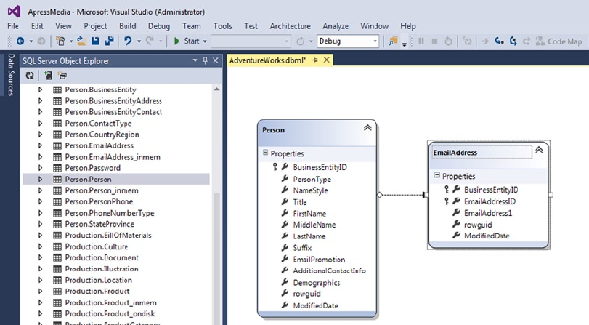Click the Refresh browser toolbar icon
The width and height of the screenshot is (589, 325).
(300, 41)
